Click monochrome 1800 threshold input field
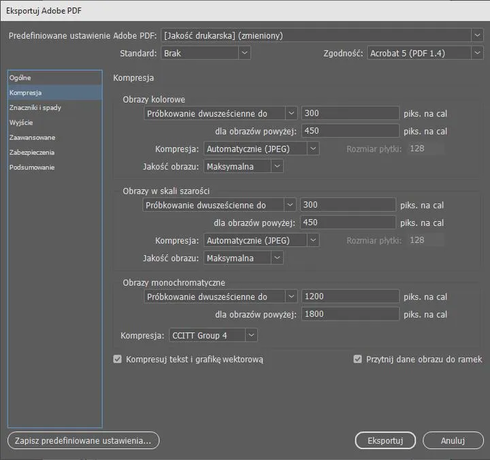The width and height of the screenshot is (490, 460). 350,314
